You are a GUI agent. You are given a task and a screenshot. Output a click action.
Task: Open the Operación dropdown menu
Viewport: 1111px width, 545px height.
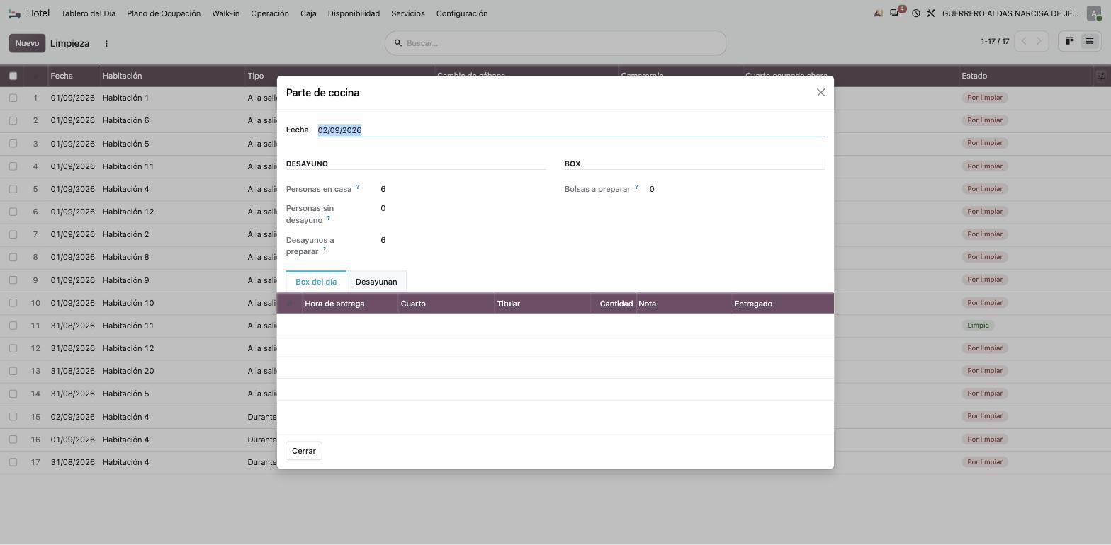click(270, 13)
